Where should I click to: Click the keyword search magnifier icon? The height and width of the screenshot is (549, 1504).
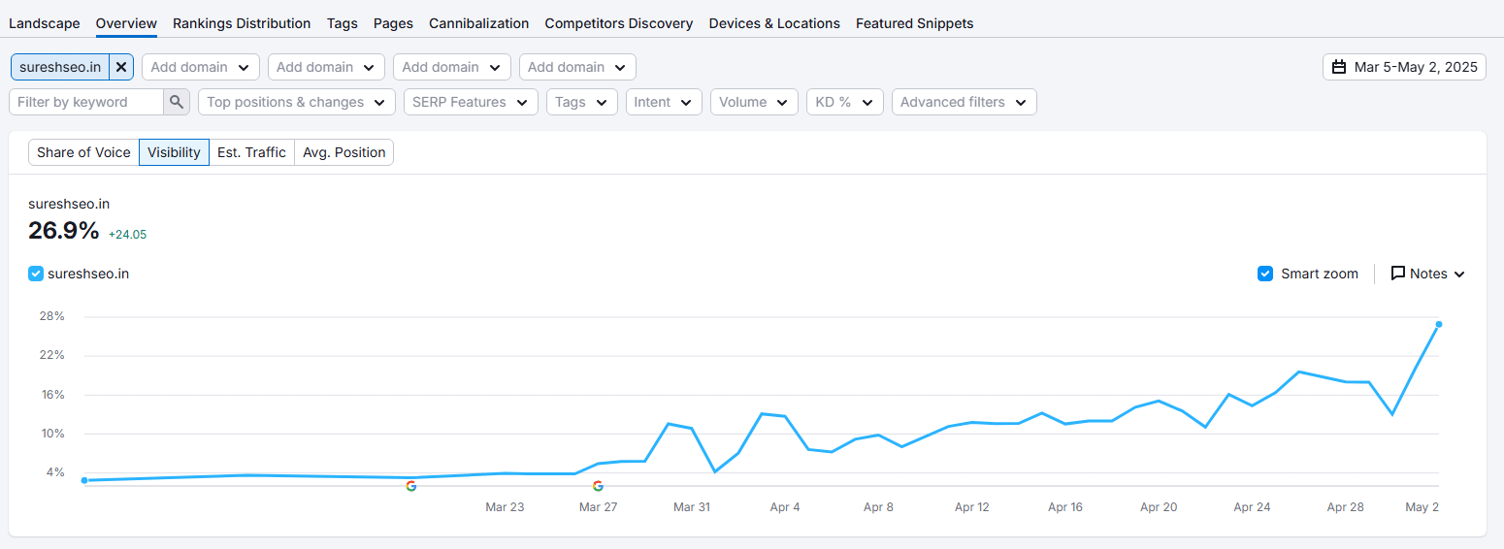177,102
